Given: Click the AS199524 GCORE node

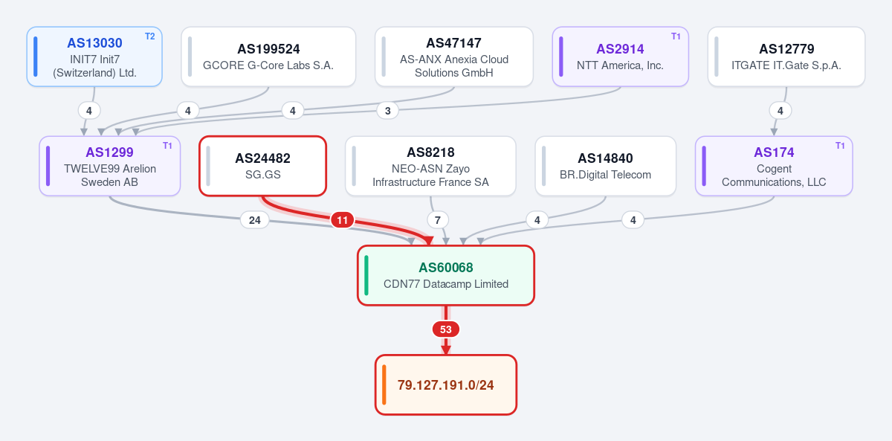Looking at the screenshot, I should 268,57.
